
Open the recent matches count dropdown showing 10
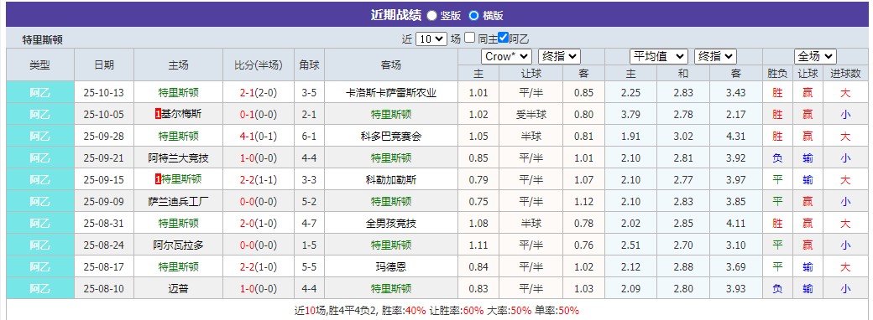[x=431, y=39]
